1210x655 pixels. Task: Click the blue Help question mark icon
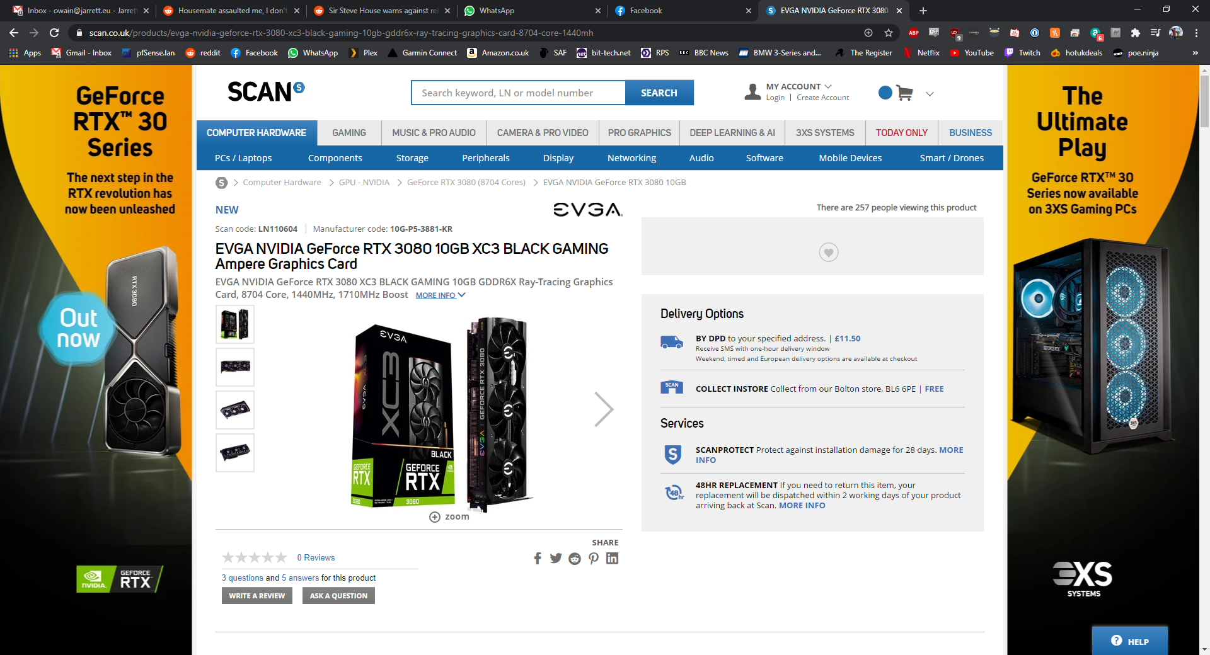point(1117,641)
